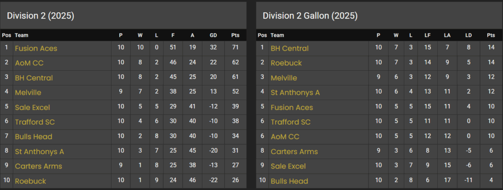Click the LF column header
The width and height of the screenshot is (503, 190).
(428, 35)
